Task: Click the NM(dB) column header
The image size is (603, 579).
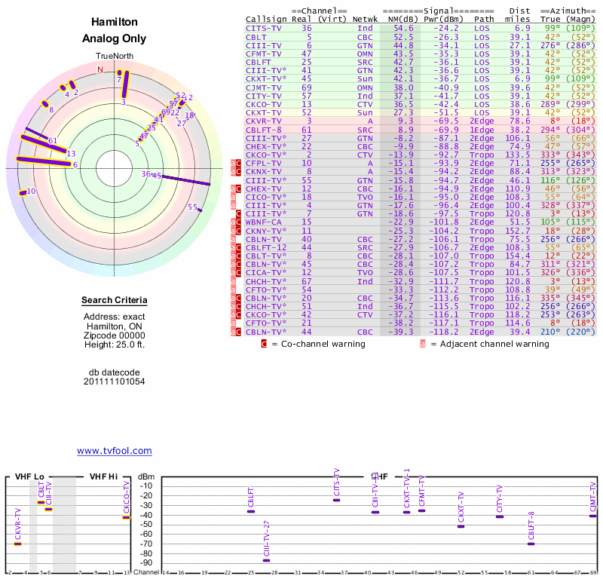Action: click(x=398, y=19)
